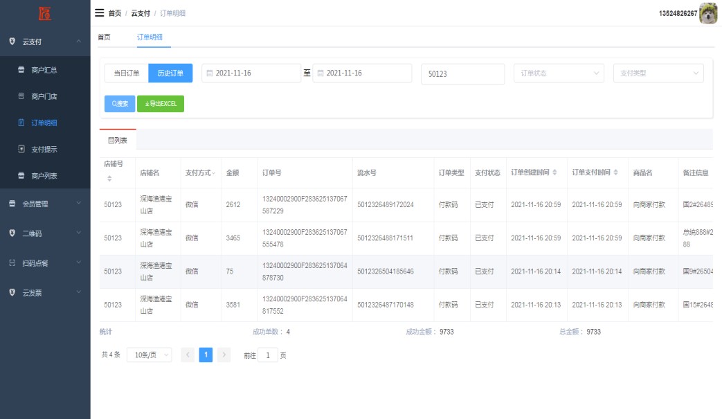Click the green 导出EXCEL button
Viewport: 722px width, 419px height.
tap(161, 104)
